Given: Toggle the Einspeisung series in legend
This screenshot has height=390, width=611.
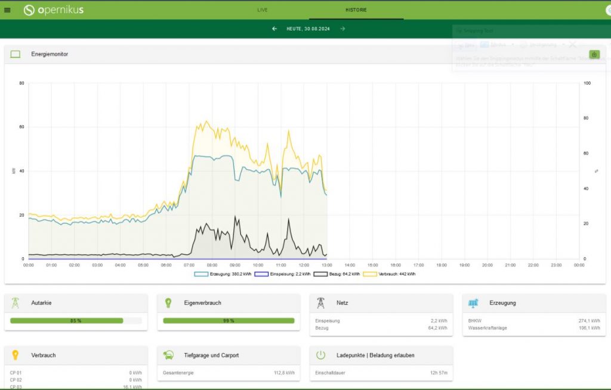Looking at the screenshot, I should (x=282, y=274).
